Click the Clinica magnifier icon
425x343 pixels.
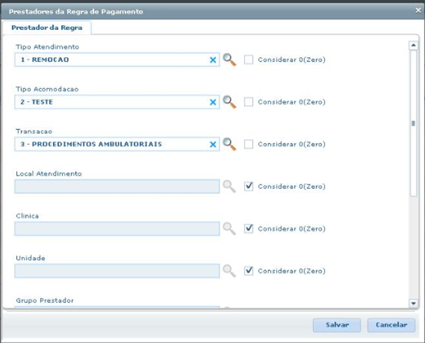click(230, 229)
